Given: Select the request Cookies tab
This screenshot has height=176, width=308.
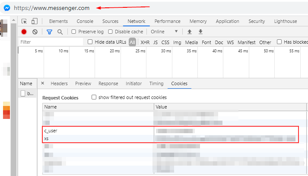Looking at the screenshot, I should [x=179, y=83].
